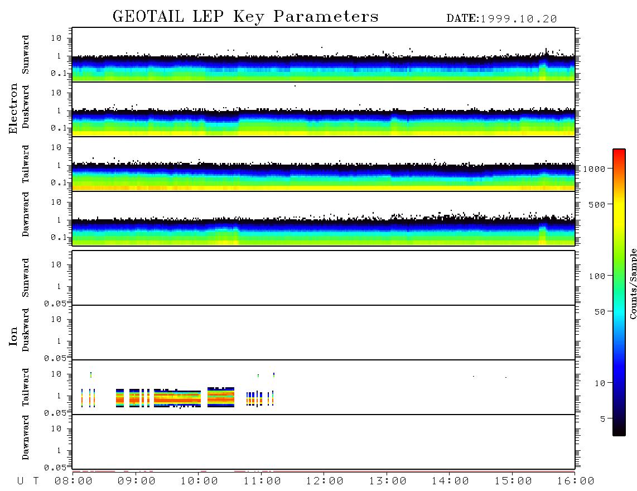Click the 500 color bar tick label
This screenshot has width=637, height=491.
pos(597,204)
